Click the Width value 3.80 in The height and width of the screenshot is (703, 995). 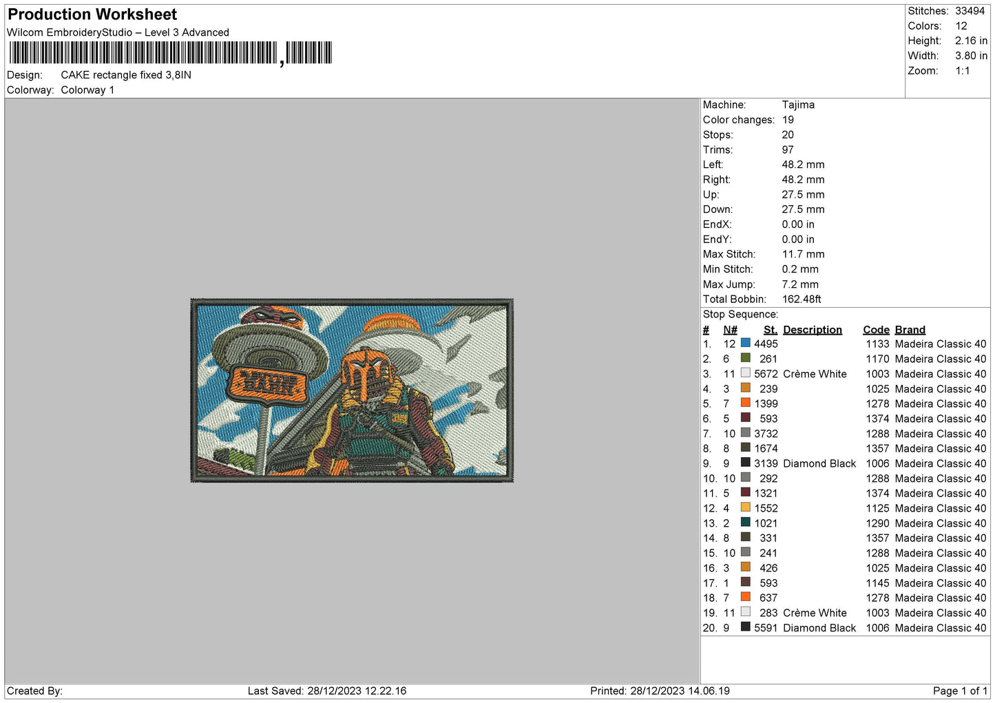tap(971, 56)
